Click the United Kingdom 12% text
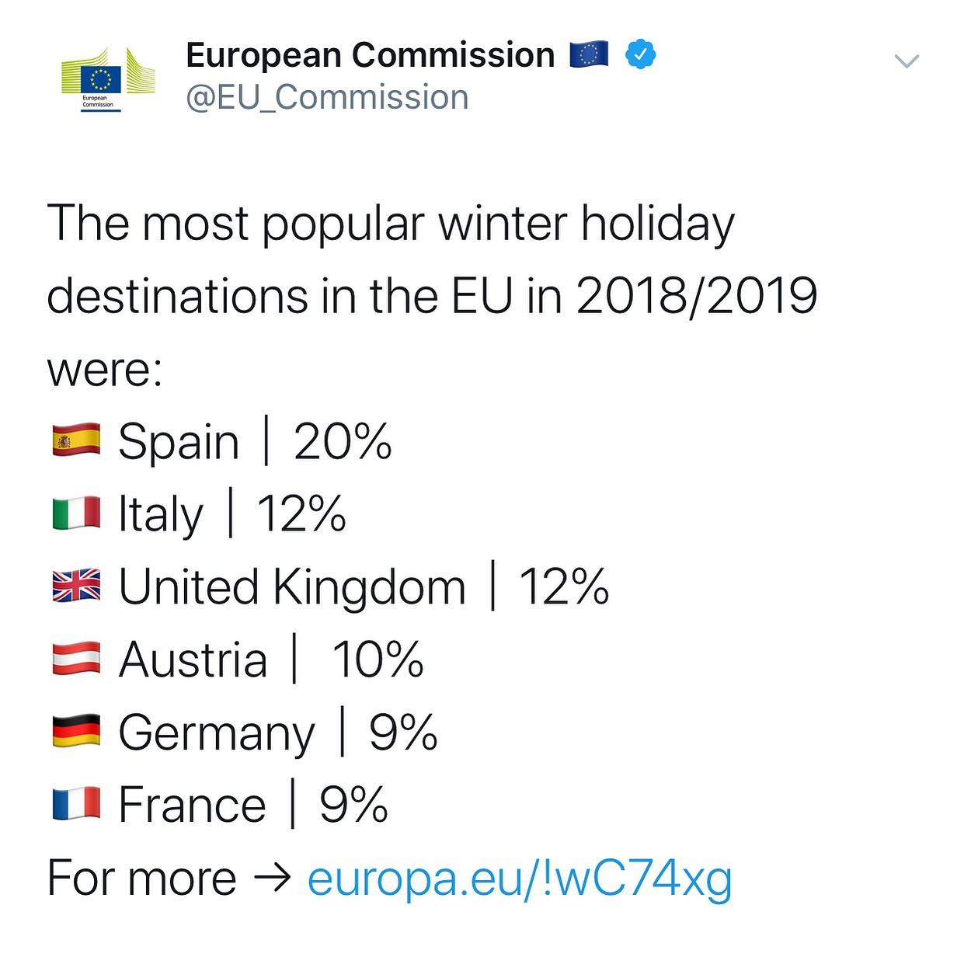Screen dimensions: 964x964 364,586
